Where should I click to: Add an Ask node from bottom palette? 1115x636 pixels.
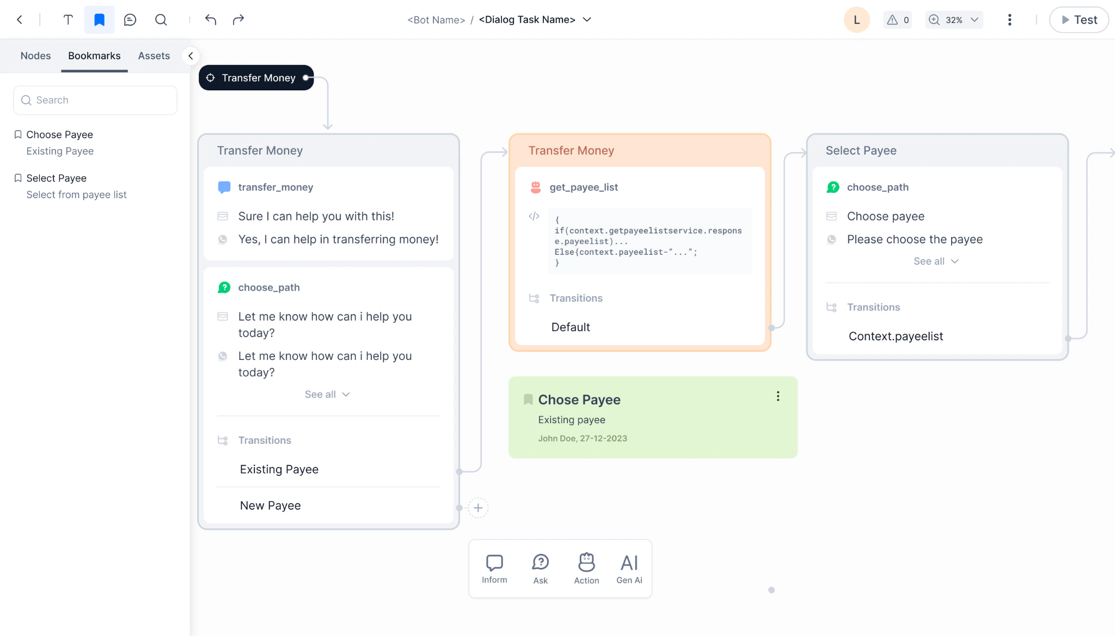click(x=540, y=568)
